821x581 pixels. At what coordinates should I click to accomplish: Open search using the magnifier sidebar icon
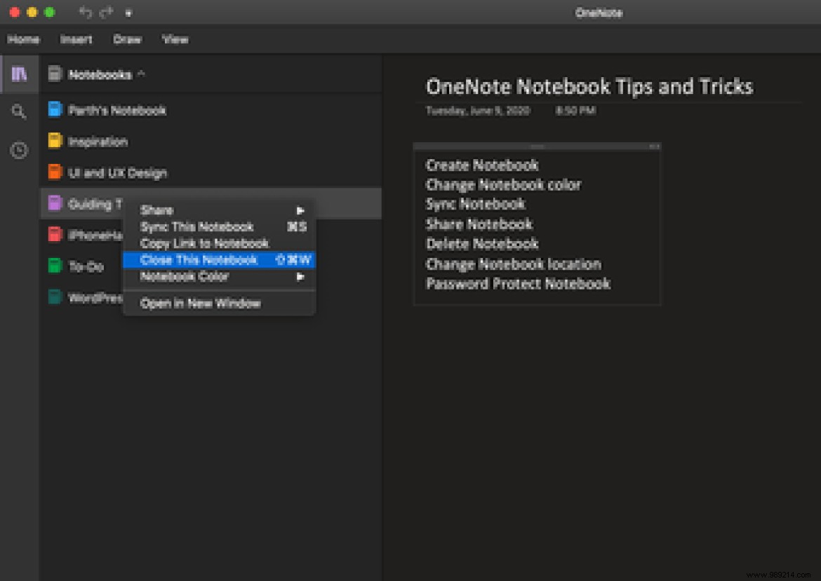click(x=19, y=111)
